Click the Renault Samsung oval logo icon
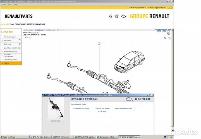This screenshot has width=201, height=139. 123,16
